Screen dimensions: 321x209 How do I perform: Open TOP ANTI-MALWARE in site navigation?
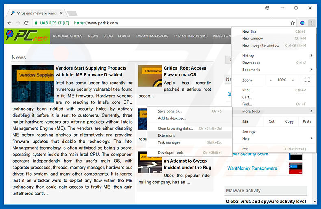pos(152,36)
